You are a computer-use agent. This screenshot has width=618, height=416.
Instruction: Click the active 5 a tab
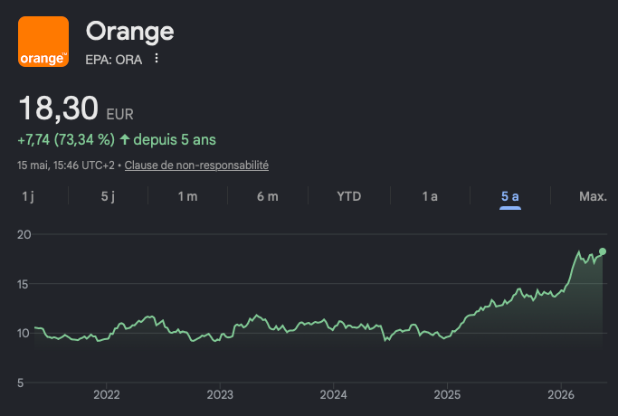click(x=510, y=195)
